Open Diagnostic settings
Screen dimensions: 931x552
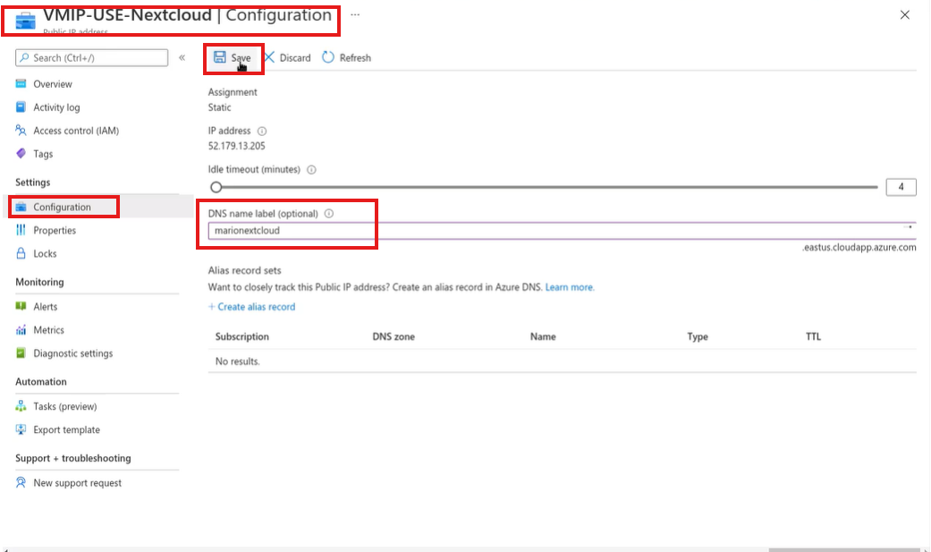pyautogui.click(x=73, y=353)
